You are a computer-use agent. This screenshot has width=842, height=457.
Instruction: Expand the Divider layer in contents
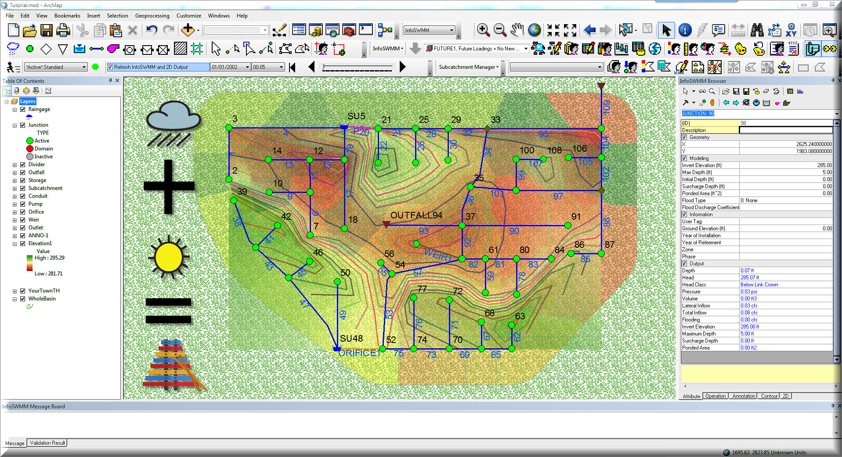14,165
